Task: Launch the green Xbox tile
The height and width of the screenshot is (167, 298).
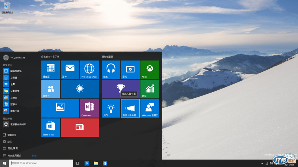Action: tap(150, 70)
